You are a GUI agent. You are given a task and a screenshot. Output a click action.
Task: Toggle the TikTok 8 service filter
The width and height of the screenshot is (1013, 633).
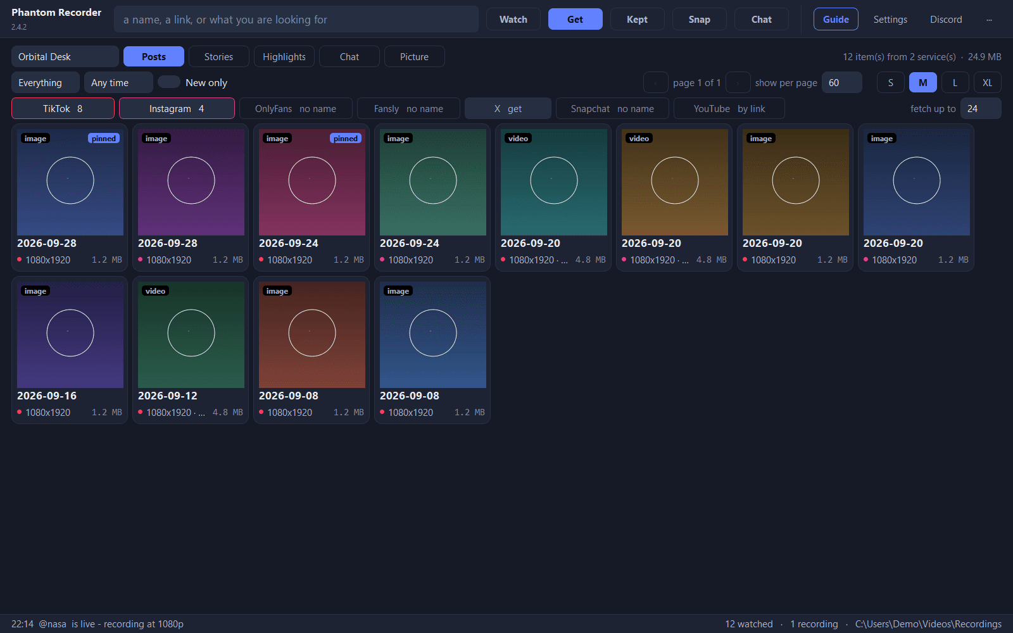[x=63, y=108]
